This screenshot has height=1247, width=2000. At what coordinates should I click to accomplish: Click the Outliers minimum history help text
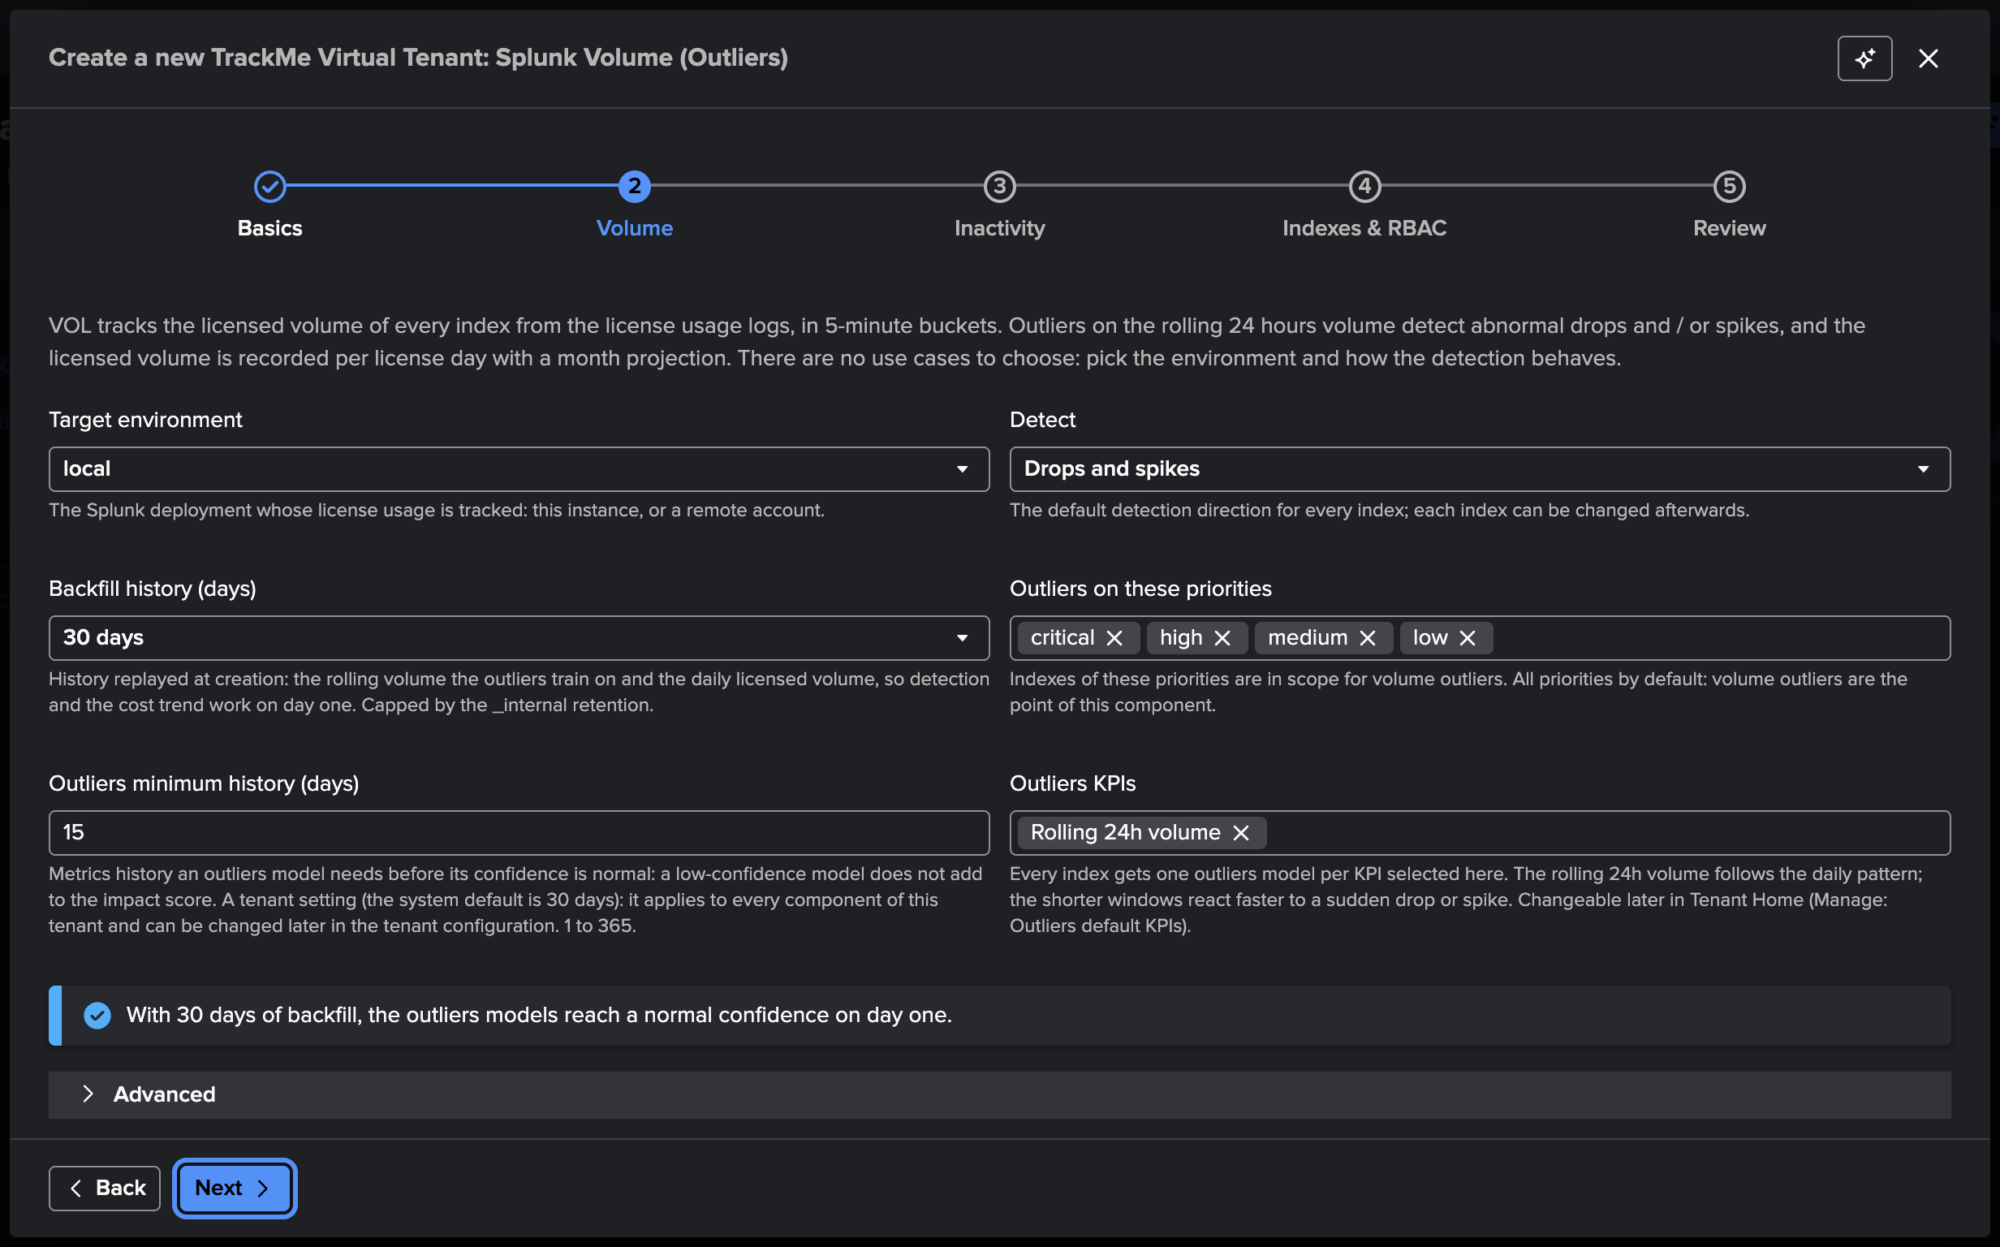[x=515, y=900]
